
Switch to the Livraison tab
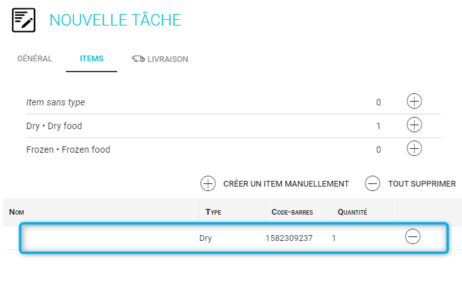[160, 59]
